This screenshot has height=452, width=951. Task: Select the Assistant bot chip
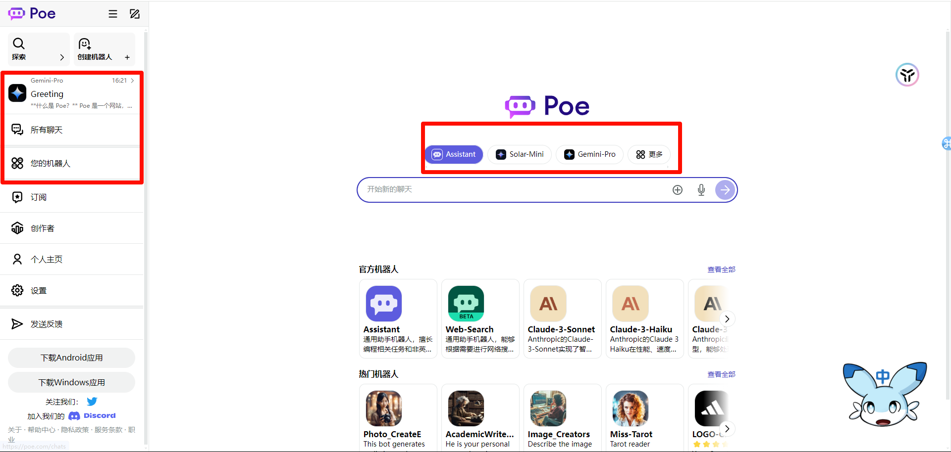(x=454, y=154)
